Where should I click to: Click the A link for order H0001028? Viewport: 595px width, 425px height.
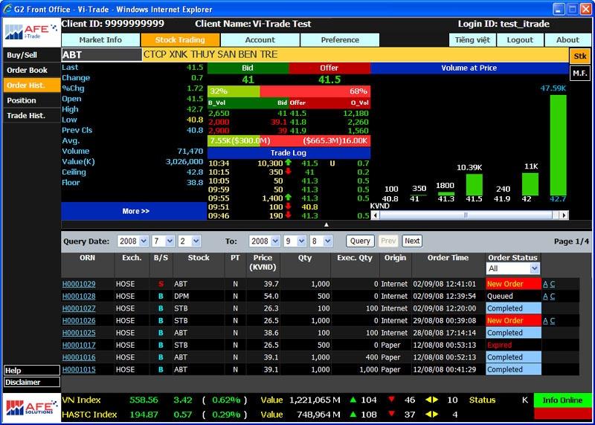(545, 296)
